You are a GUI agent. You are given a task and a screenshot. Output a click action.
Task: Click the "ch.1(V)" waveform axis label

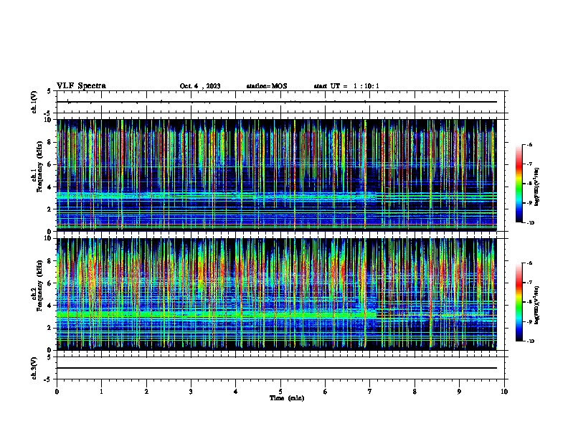[34, 102]
